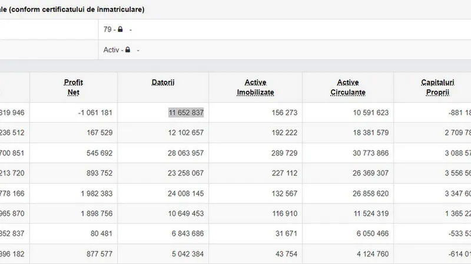The image size is (471, 264).
Task: Click Datorii value 28 063 957
Action: click(185, 153)
